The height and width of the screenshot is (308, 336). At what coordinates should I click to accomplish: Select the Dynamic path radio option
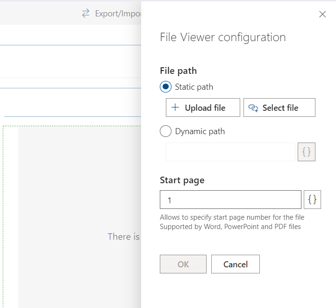pyautogui.click(x=165, y=131)
